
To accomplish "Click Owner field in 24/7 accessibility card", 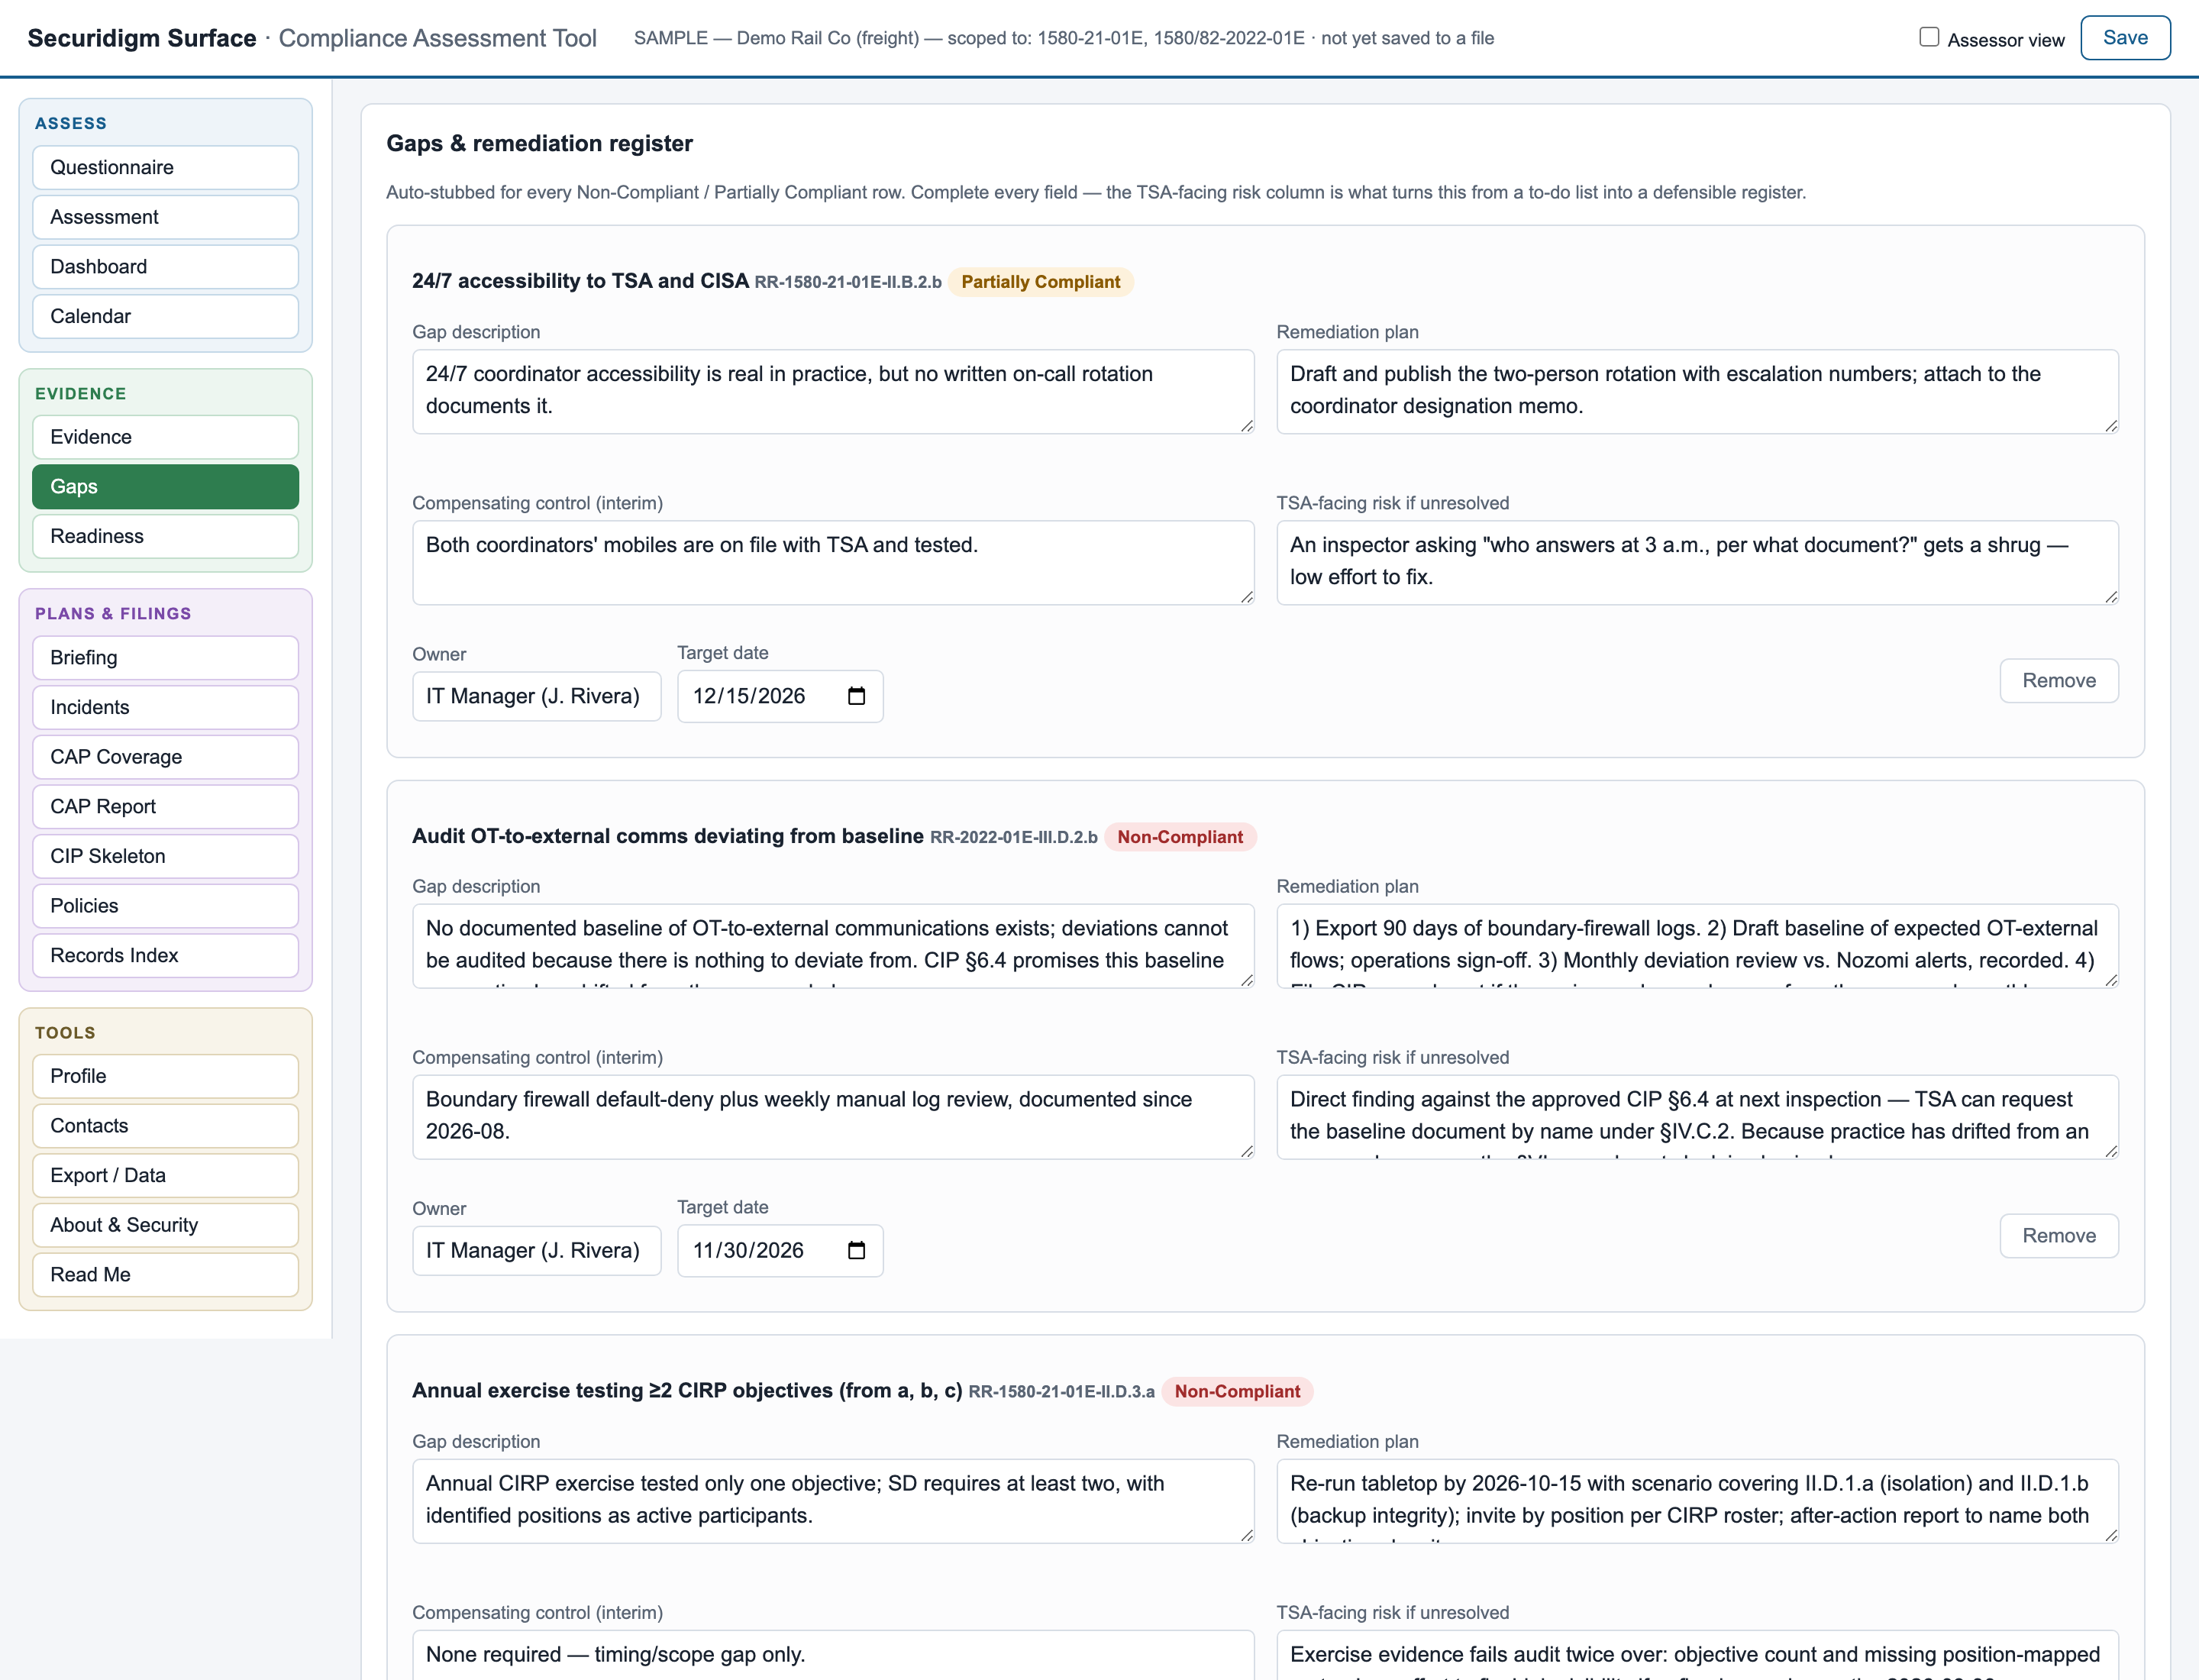I will point(537,696).
